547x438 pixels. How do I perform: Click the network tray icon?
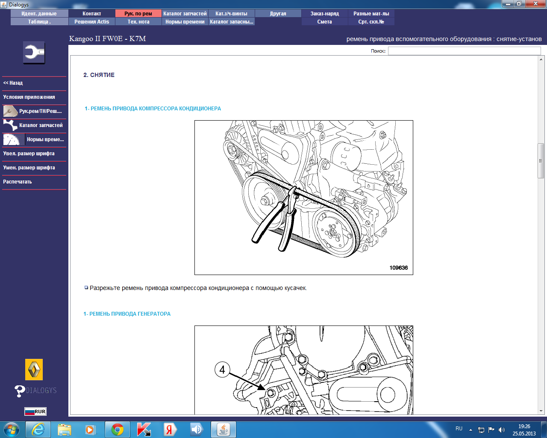pos(481,430)
